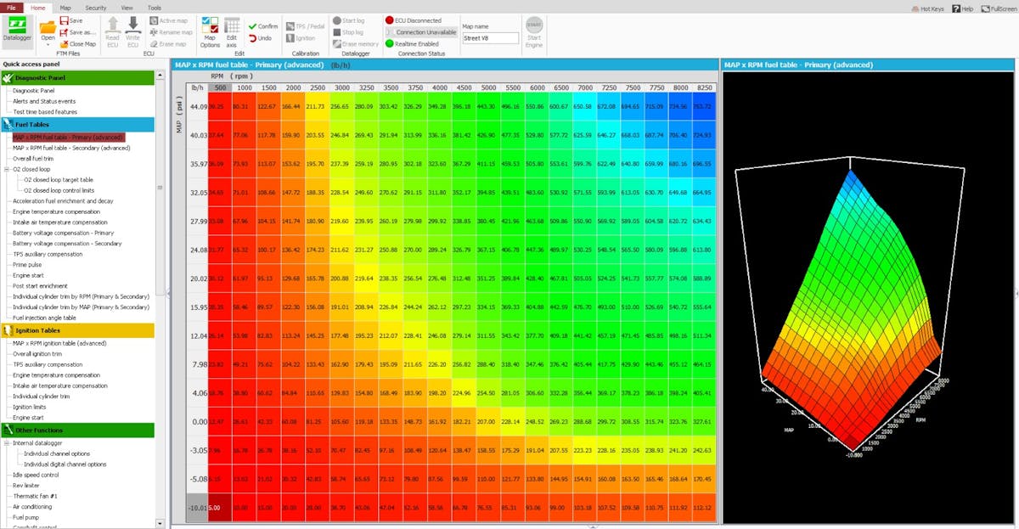Select the 500 RPM column header cell
Screen dimensions: 1019x529
click(x=220, y=87)
